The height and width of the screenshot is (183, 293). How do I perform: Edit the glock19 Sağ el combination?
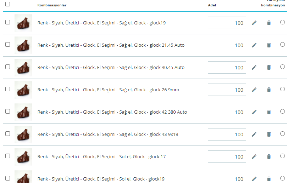click(x=254, y=23)
